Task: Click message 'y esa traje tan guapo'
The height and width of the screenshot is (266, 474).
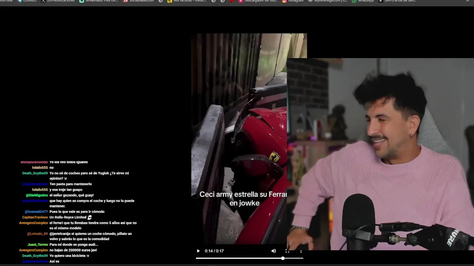Action: pos(66,190)
